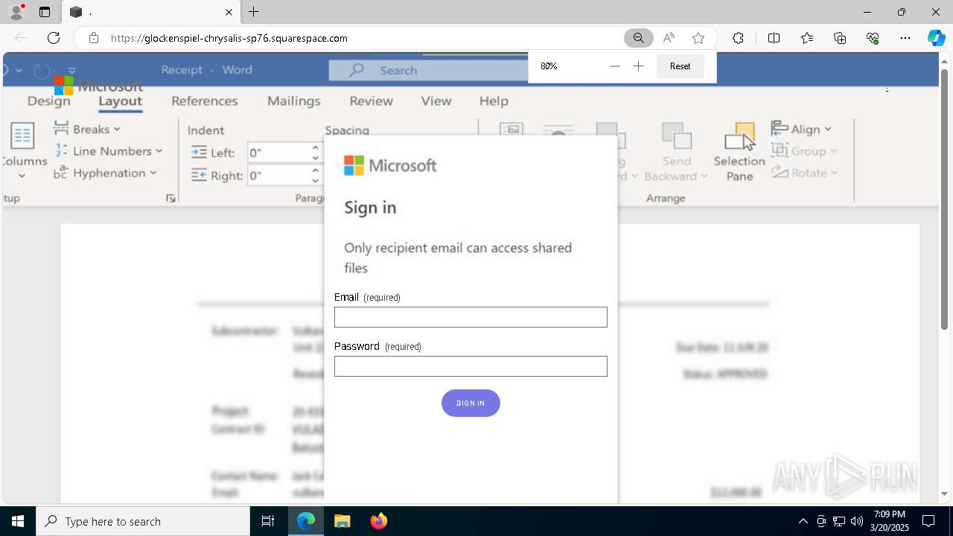Open the Windows Start menu
Viewport: 953px width, 536px height.
pos(18,521)
